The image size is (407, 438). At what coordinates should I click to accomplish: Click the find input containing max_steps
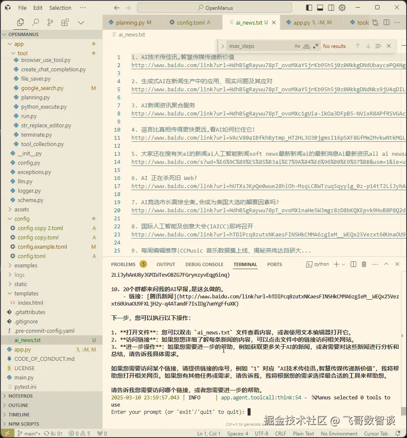pyautogui.click(x=259, y=46)
